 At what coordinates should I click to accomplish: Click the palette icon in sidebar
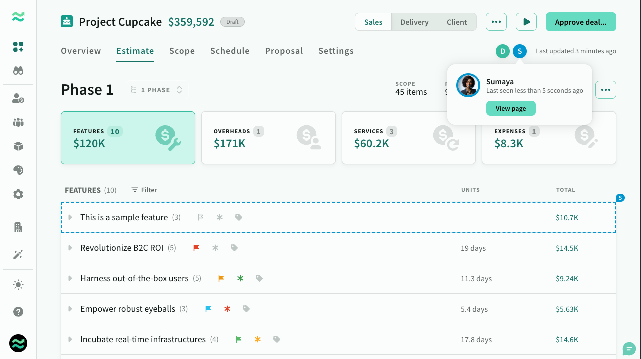(x=18, y=170)
